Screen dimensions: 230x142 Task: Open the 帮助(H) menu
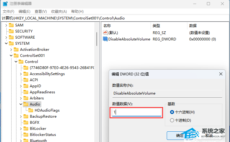tap(77, 12)
